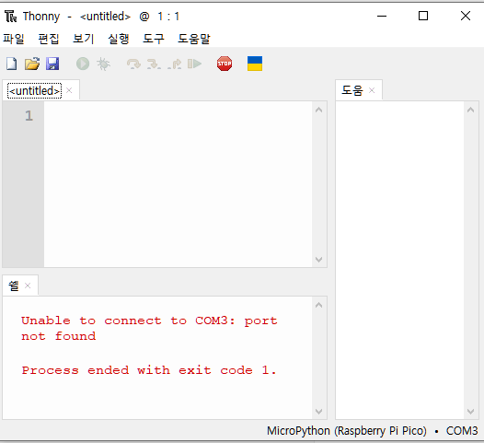Screen dimensions: 484x443
Task: Click the Ukraine flag support icon
Action: (x=255, y=64)
